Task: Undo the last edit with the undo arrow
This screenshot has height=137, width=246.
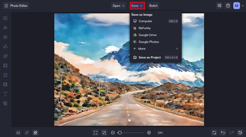Action: (223, 133)
